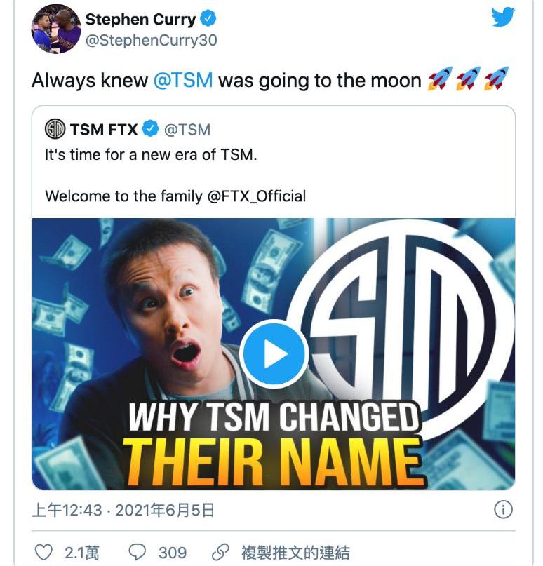Image resolution: width=543 pixels, height=566 pixels.
Task: Click the TSM FTX account name
Action: [x=103, y=129]
